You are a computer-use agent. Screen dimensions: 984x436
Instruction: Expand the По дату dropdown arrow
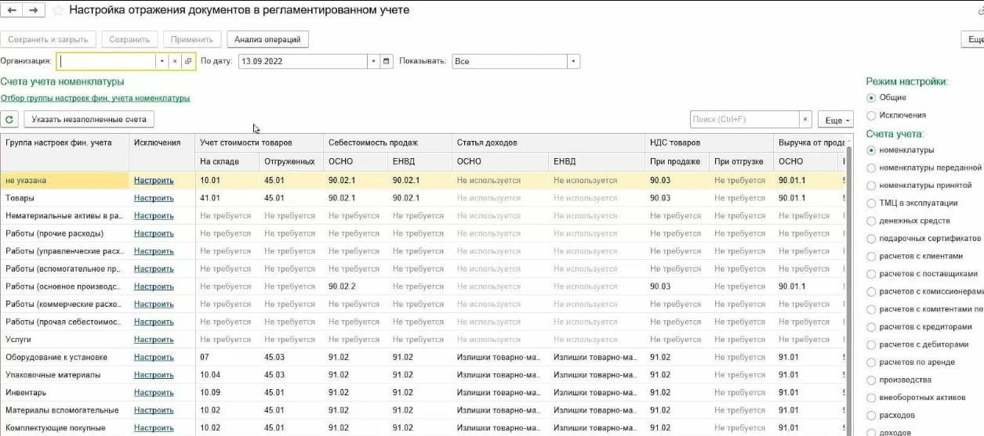click(x=373, y=61)
